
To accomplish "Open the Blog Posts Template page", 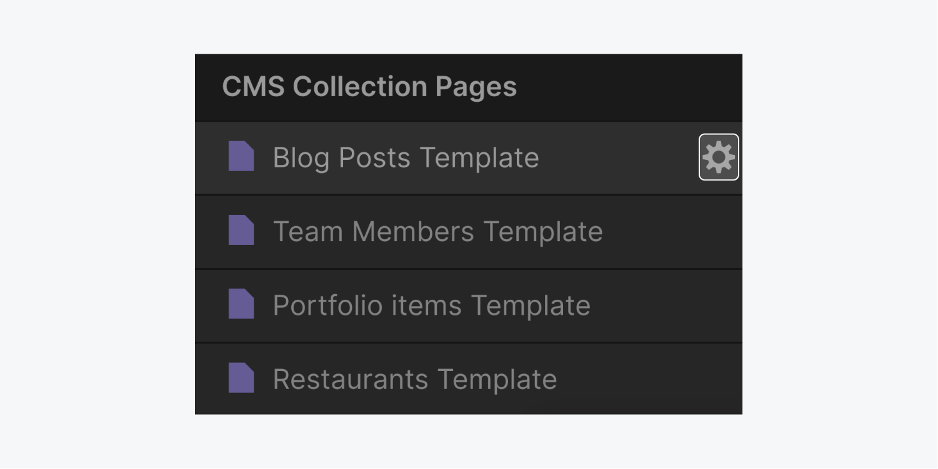I will [406, 157].
